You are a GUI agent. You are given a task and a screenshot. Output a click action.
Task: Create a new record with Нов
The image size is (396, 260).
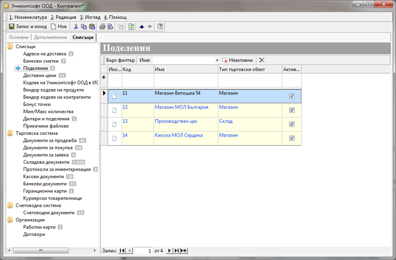[x=59, y=26]
